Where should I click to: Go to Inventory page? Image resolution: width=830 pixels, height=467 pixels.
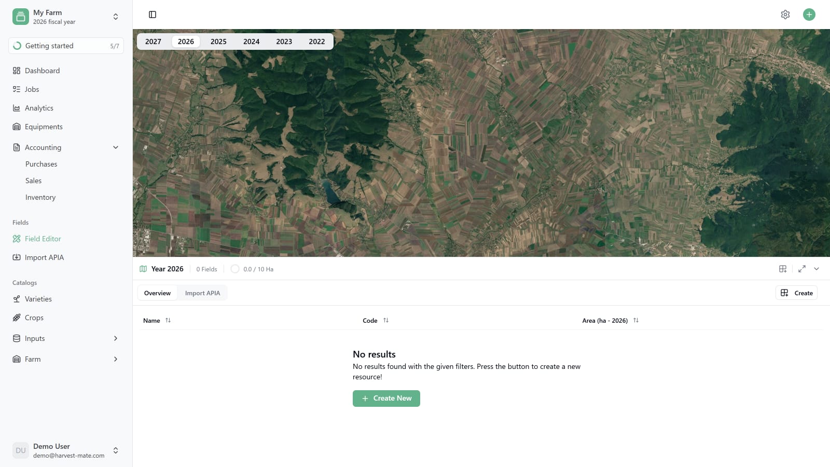[40, 197]
